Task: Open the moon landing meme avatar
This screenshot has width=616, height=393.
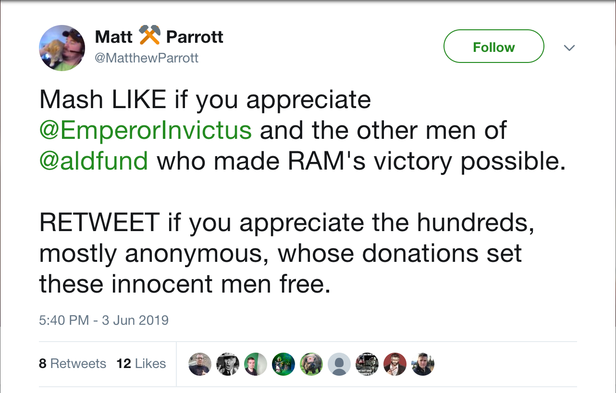Action: [367, 364]
